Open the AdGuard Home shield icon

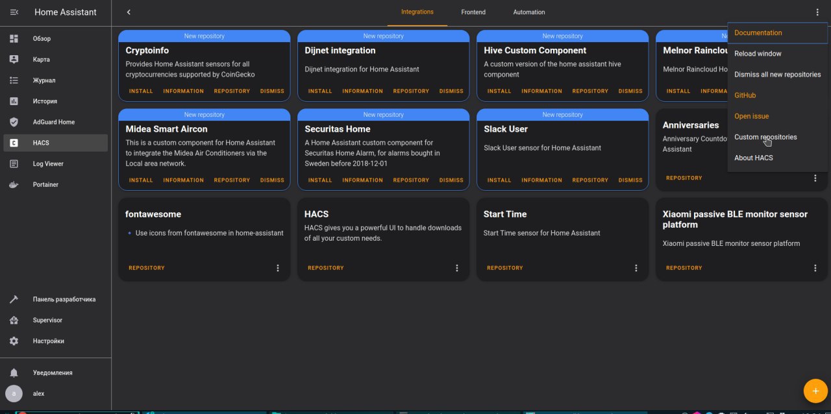click(14, 122)
